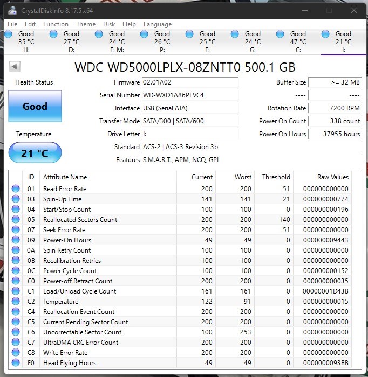Click the Power On Count value 338 count
Viewport: 368px width, 377px height.
click(x=335, y=121)
